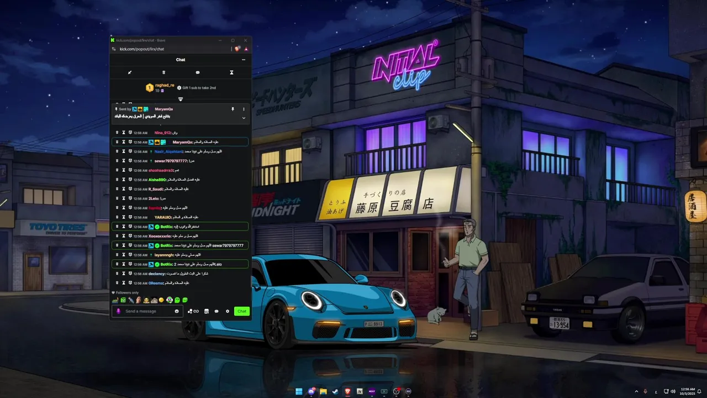Click the purple microphone icon in message box
Screen dimensions: 707x398
click(118, 311)
